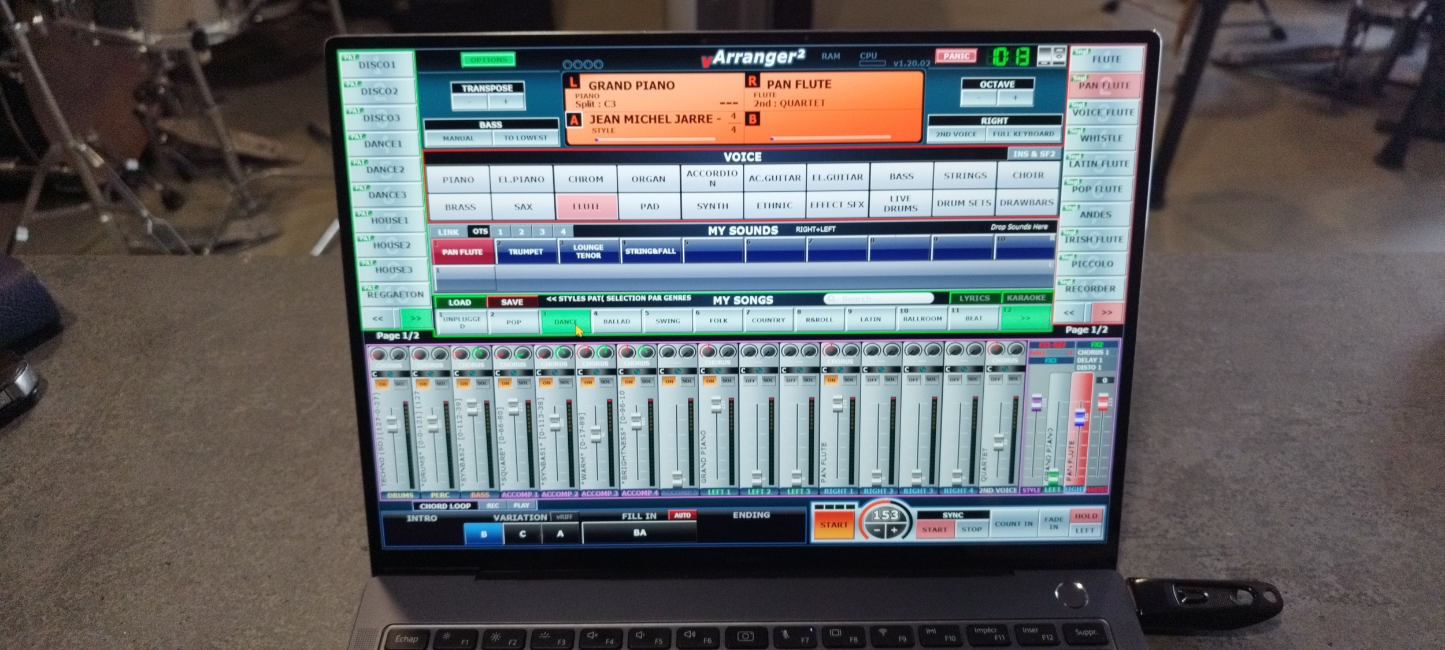Toggle RIGHT 1 channel ON button
1445x650 pixels.
pos(831,380)
